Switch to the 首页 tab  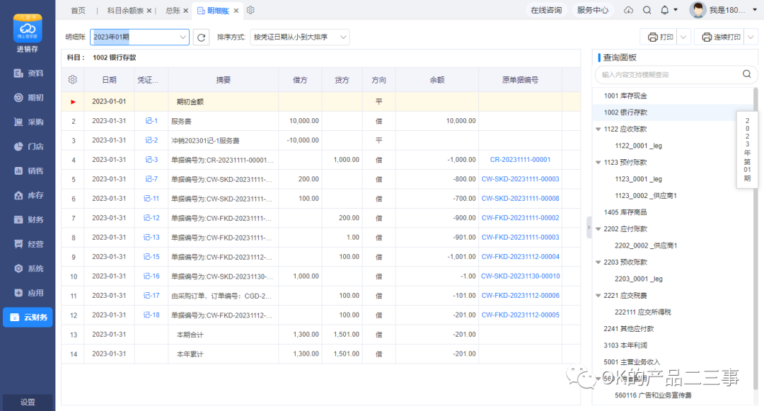(79, 11)
